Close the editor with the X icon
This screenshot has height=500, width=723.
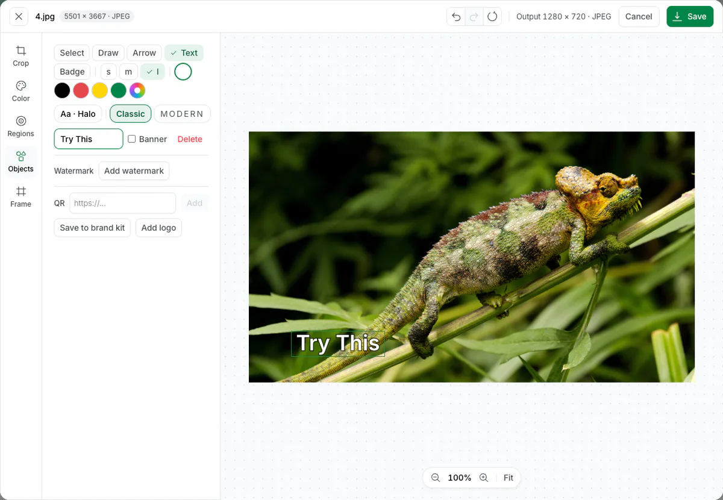pyautogui.click(x=19, y=16)
